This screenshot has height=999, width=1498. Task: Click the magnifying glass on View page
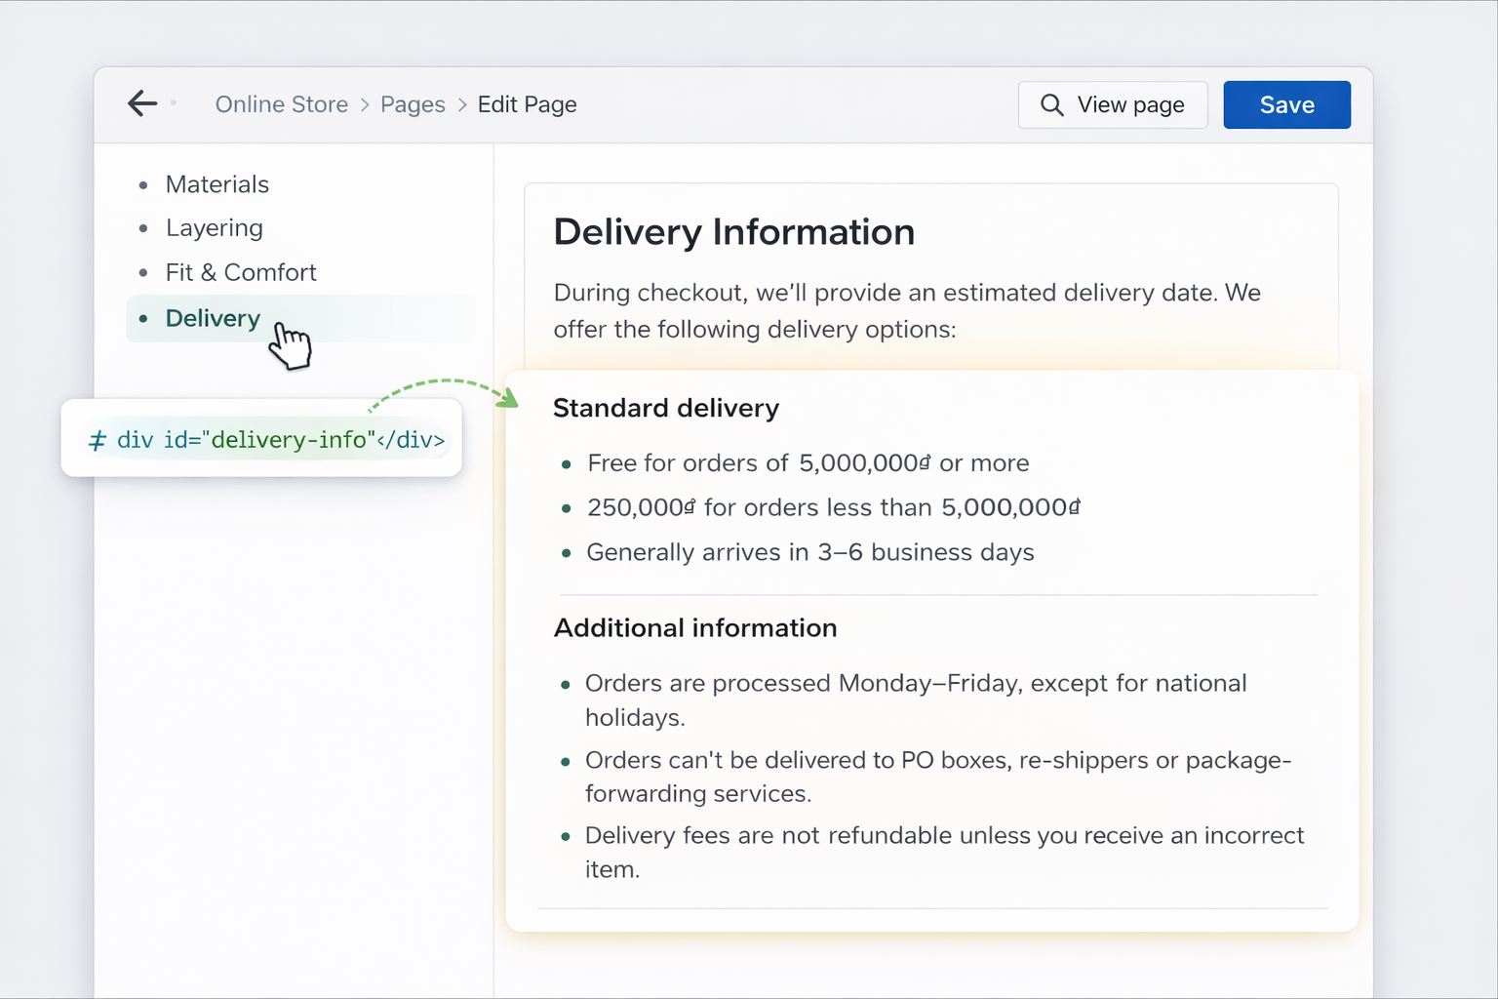point(1052,104)
